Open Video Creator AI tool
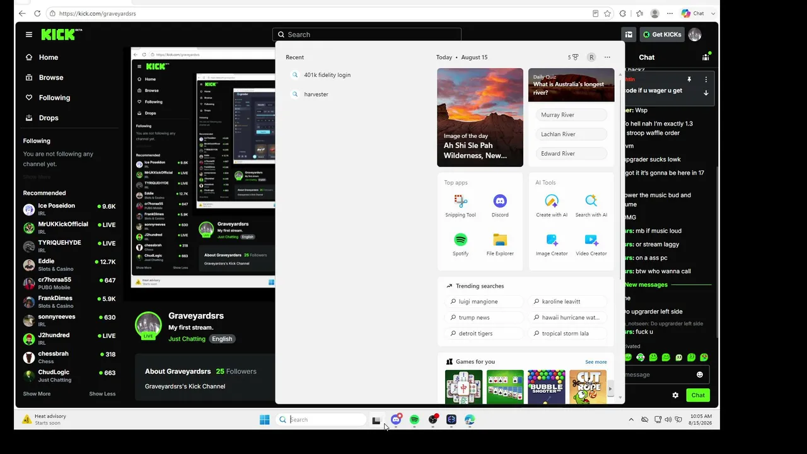807x454 pixels. (591, 244)
